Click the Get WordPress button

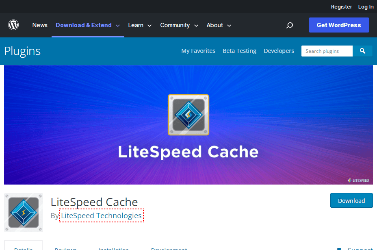coord(339,25)
